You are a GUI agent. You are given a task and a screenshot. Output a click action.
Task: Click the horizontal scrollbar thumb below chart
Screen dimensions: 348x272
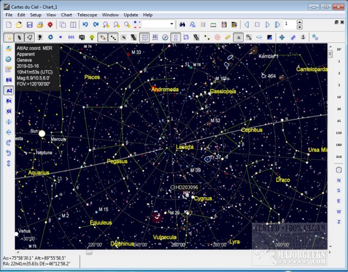click(89, 252)
